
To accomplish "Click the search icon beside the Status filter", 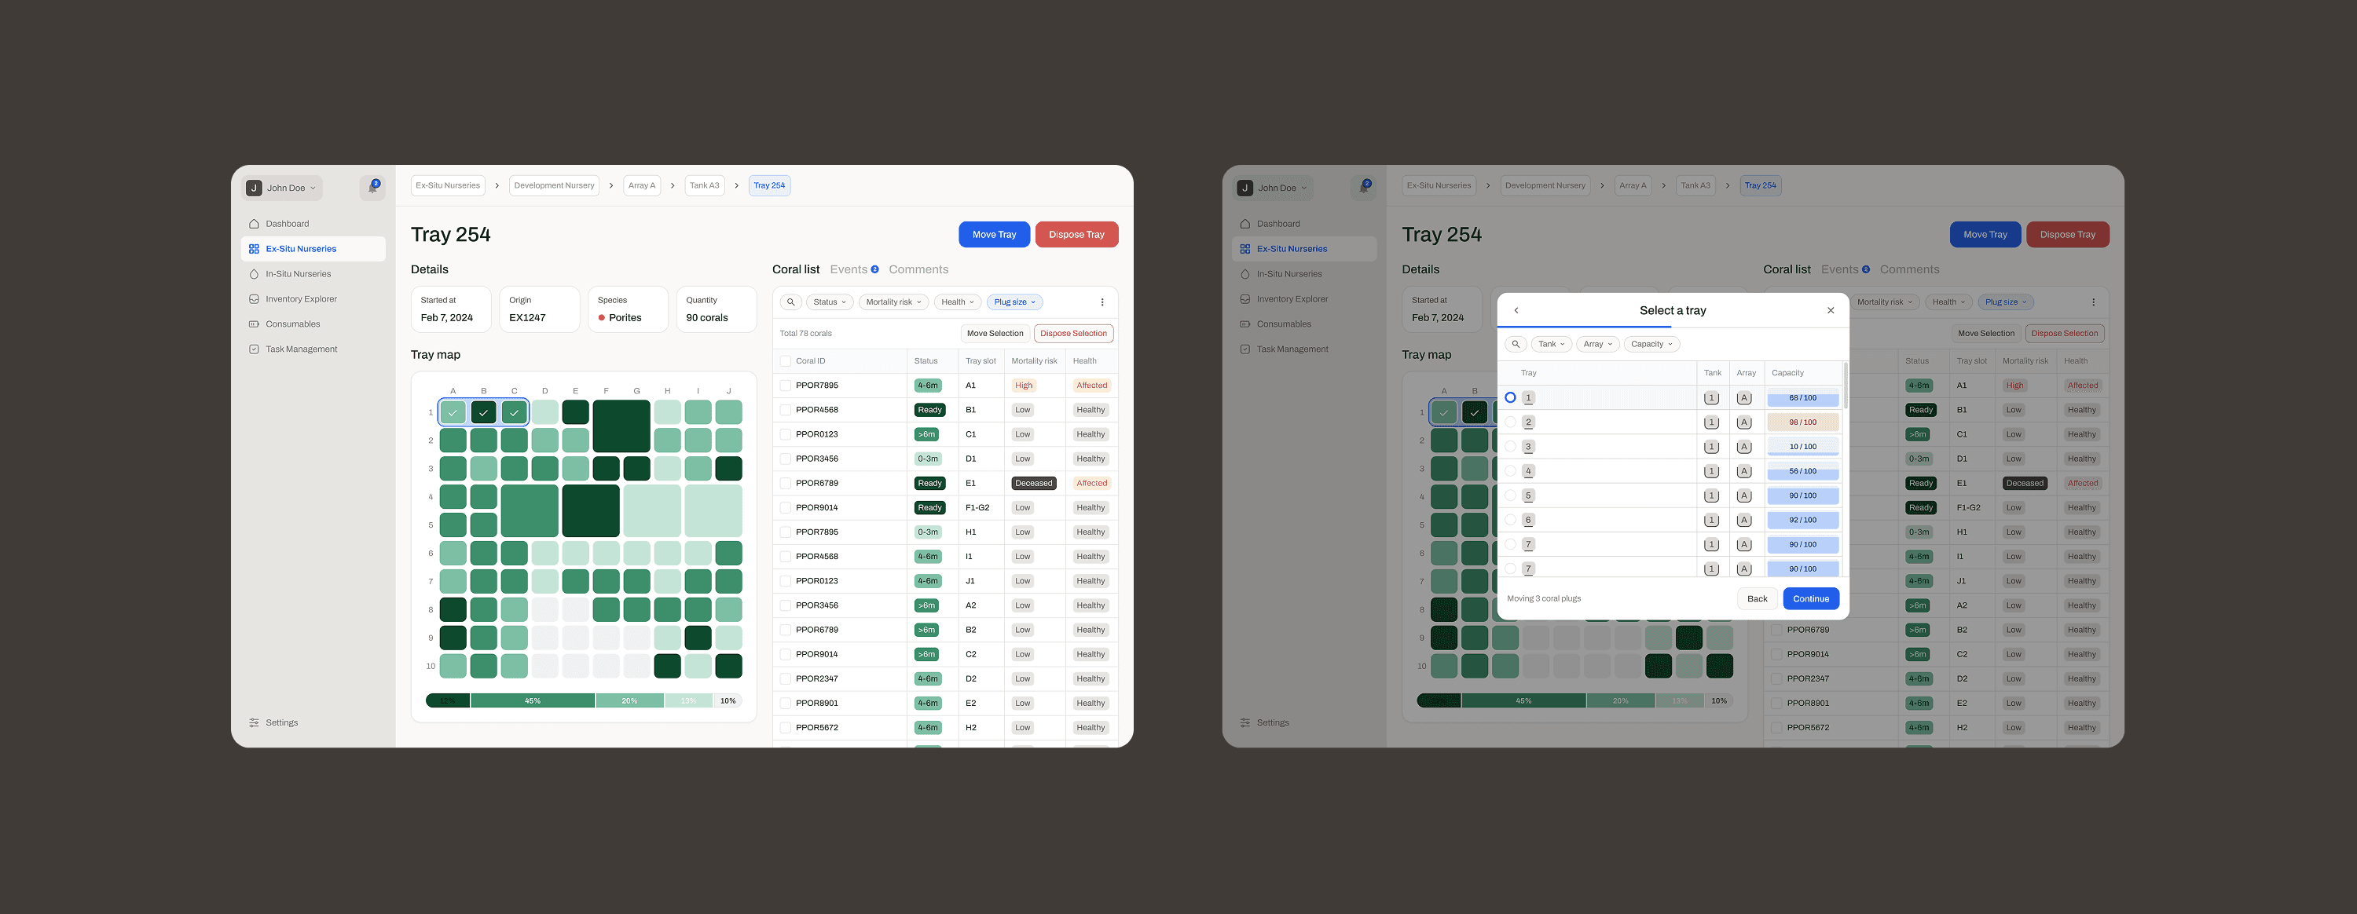I will (x=790, y=302).
